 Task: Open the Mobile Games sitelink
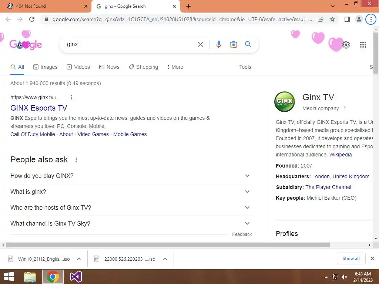[130, 134]
